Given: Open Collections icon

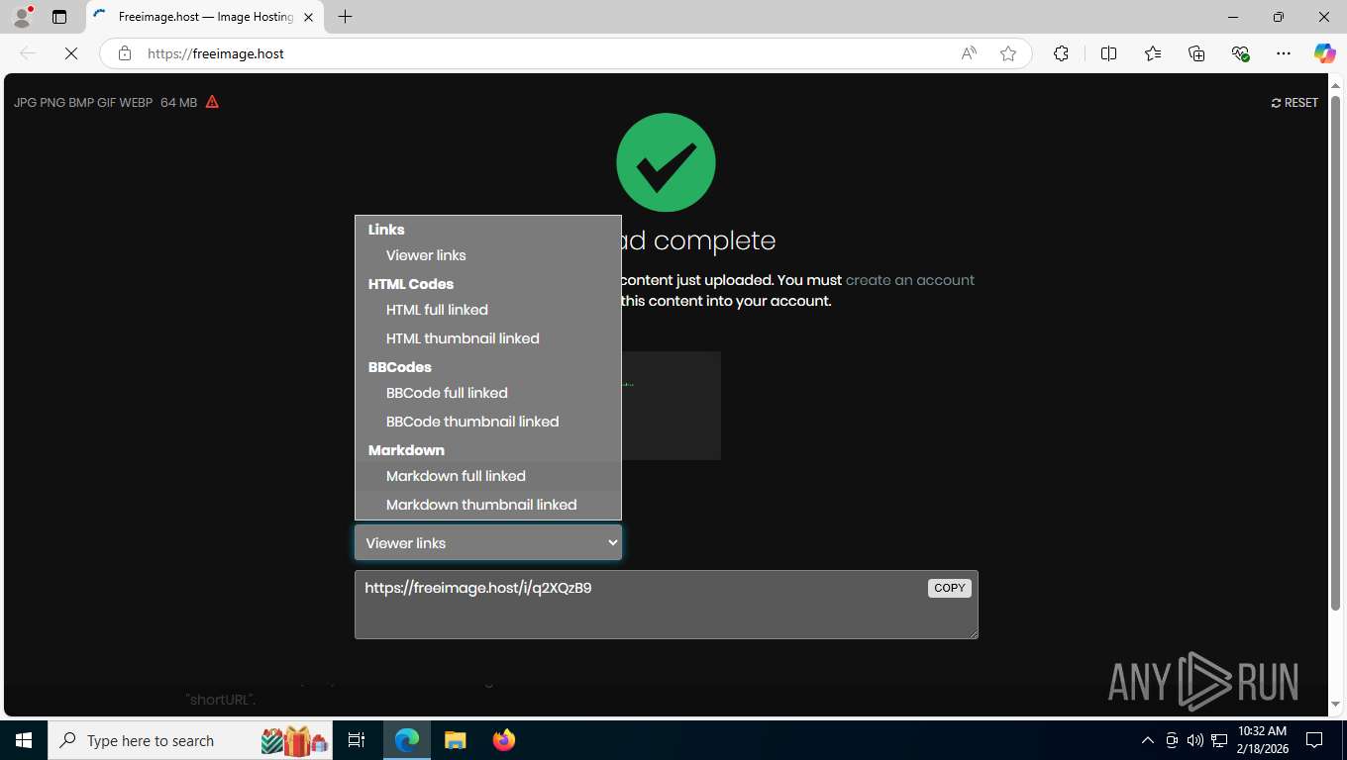Looking at the screenshot, I should pyautogui.click(x=1196, y=53).
